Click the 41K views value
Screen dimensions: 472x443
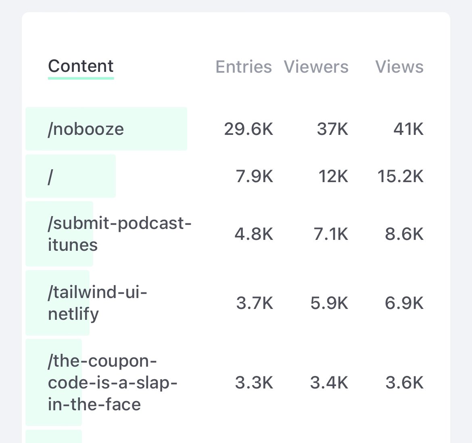tap(408, 129)
